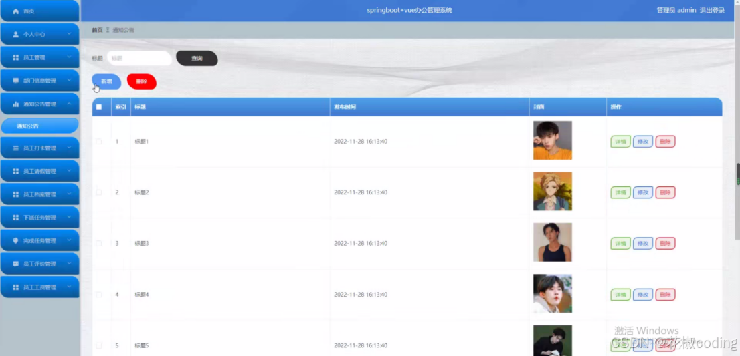Image resolution: width=740 pixels, height=356 pixels.
Task: Check the checkbox for row 标题2
Action: (x=98, y=192)
